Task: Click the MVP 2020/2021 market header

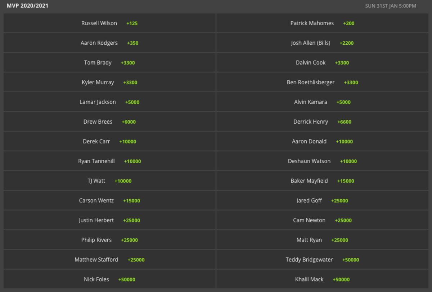Action: (x=28, y=6)
